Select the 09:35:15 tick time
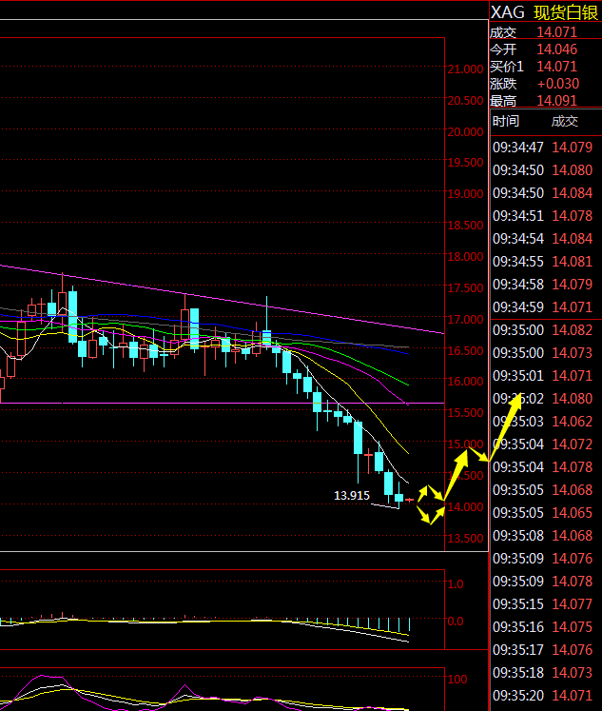Viewport: 602px width, 711px height. click(x=518, y=604)
